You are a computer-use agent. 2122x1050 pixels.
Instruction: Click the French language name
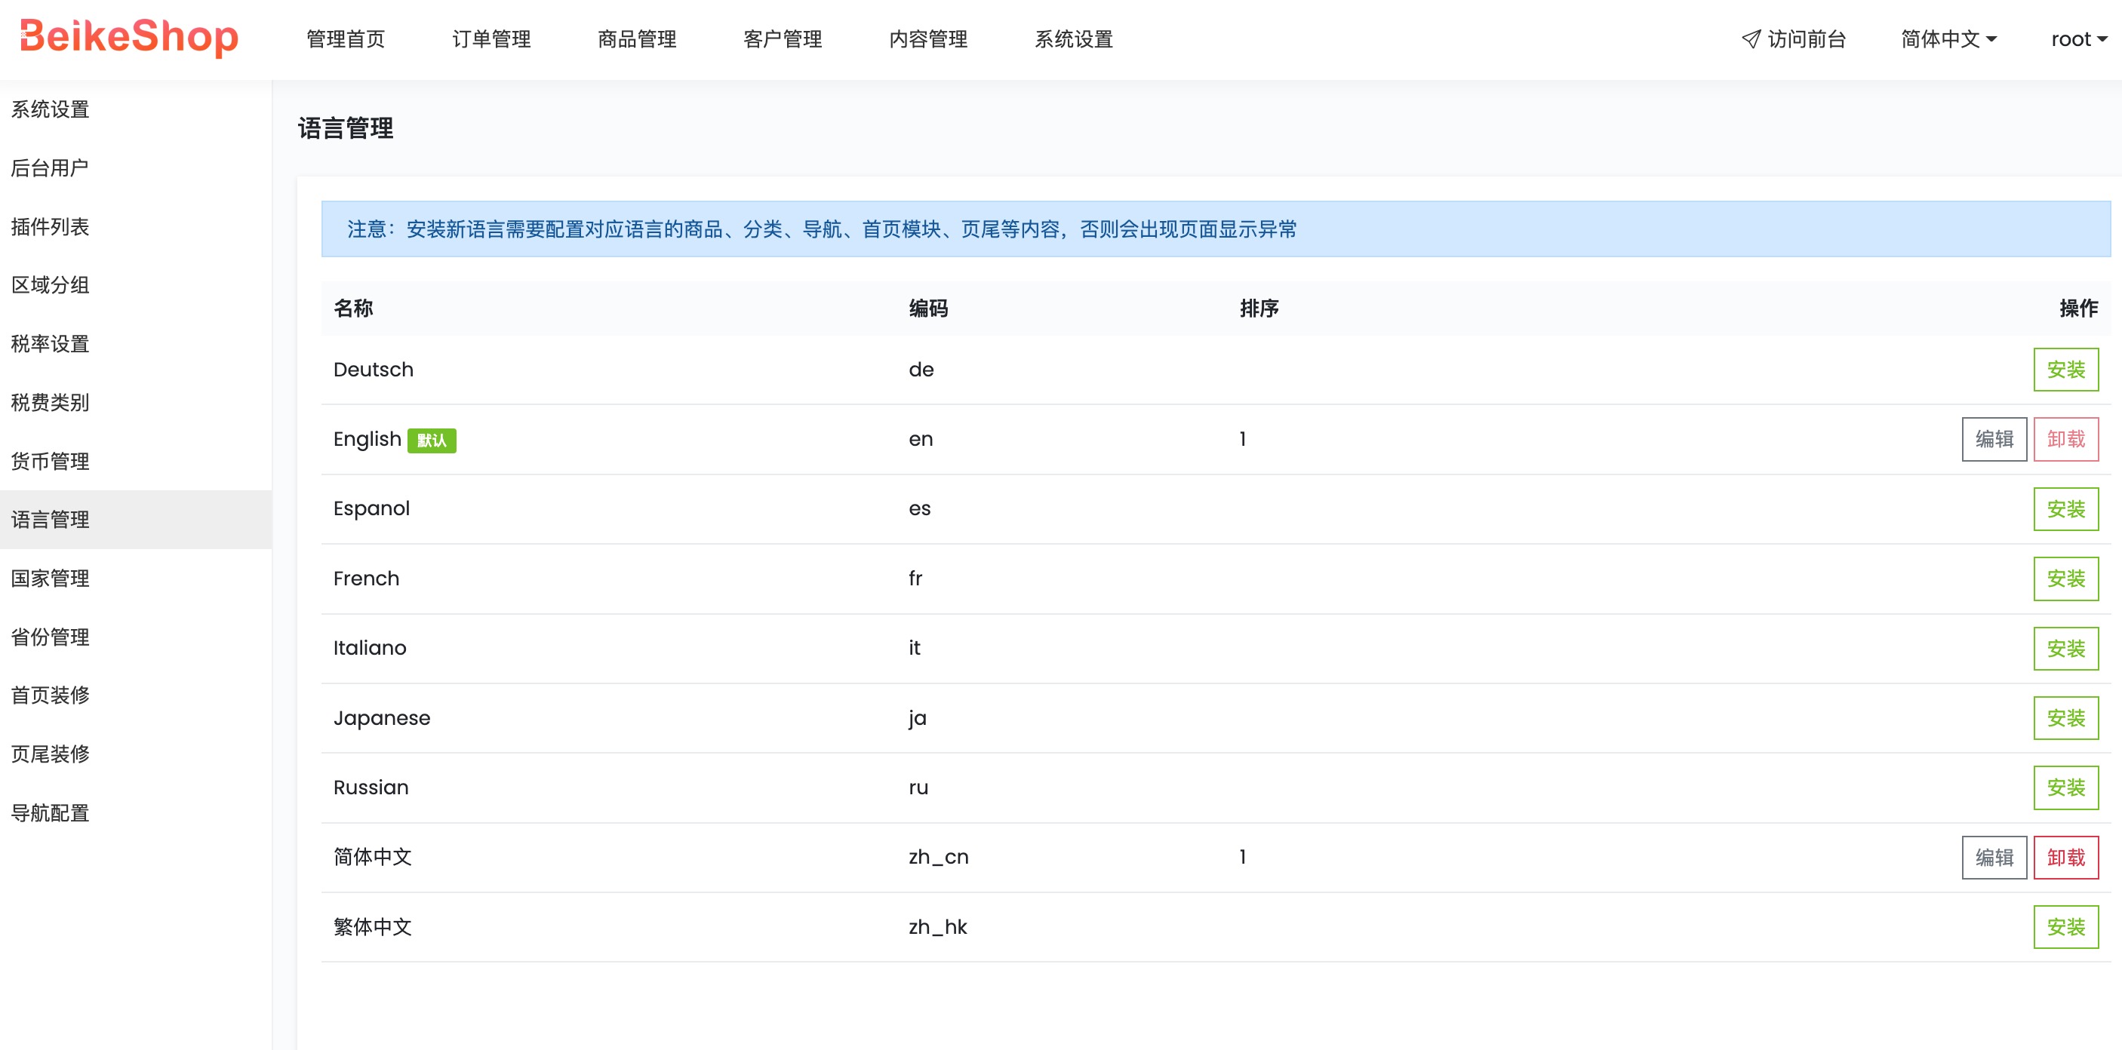[x=366, y=578]
